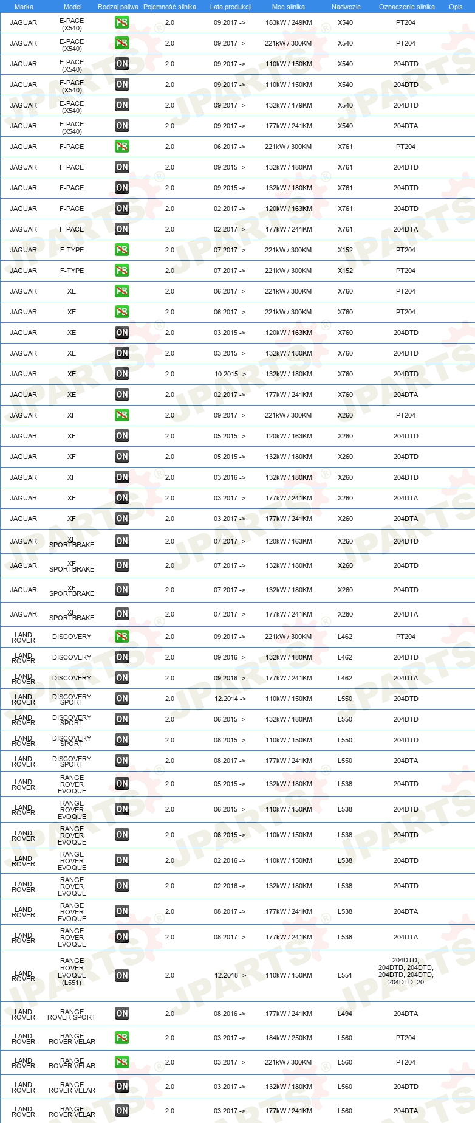Click petrol icon for E-PACE 221kW / 300KM
475x1123 pixels.
pyautogui.click(x=122, y=43)
